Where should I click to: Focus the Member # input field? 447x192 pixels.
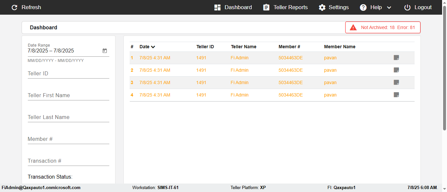[x=68, y=139]
